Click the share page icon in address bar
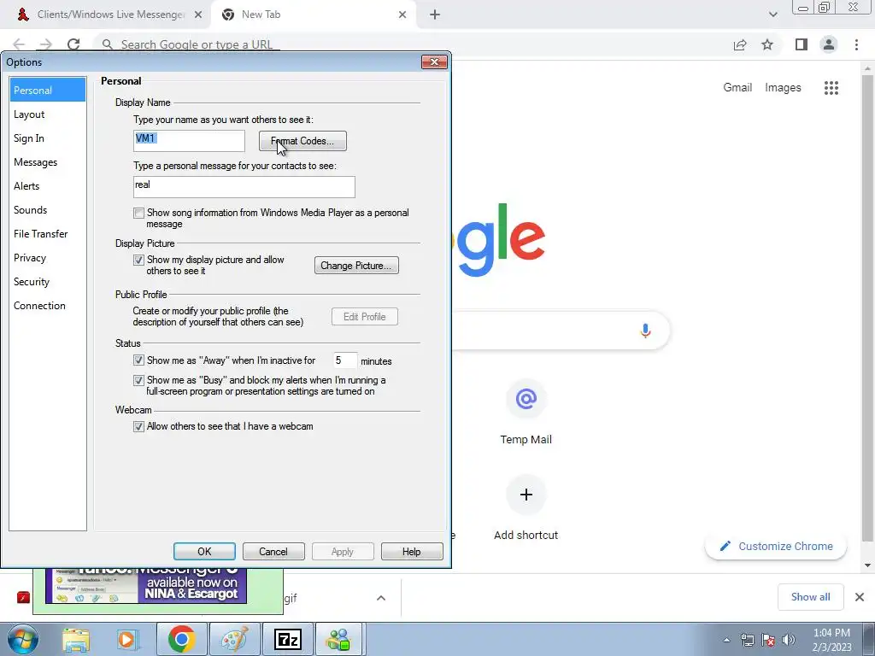 pyautogui.click(x=740, y=44)
